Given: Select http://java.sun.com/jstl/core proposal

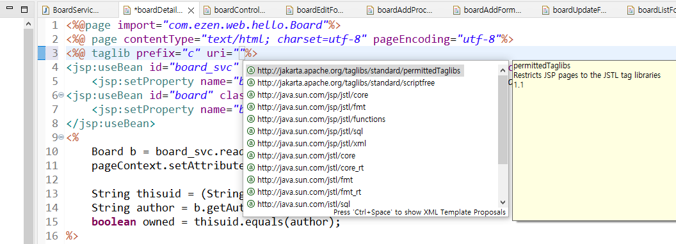Looking at the screenshot, I should click(306, 155).
